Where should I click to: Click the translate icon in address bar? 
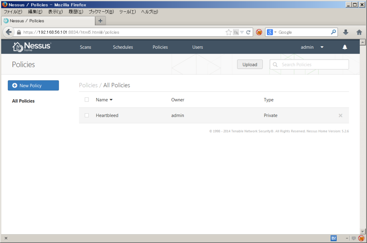[236, 32]
